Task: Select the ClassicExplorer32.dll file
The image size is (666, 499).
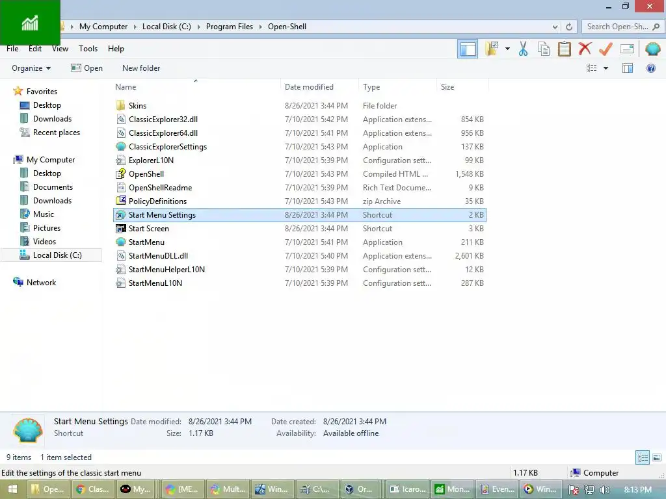Action: tap(300, 120)
